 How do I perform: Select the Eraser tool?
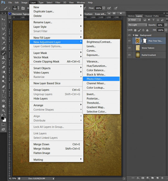(4, 67)
